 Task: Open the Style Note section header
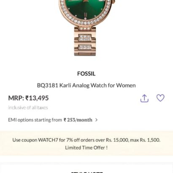tap(86, 172)
